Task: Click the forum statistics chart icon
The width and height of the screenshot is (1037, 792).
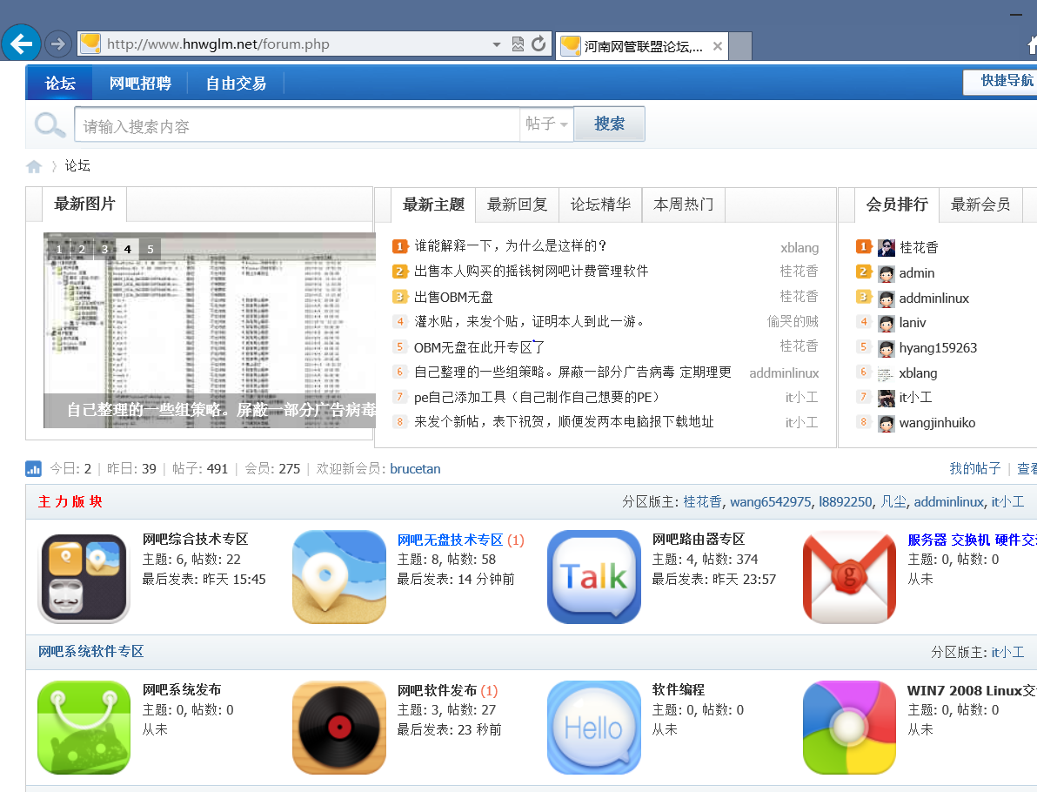Action: [33, 468]
